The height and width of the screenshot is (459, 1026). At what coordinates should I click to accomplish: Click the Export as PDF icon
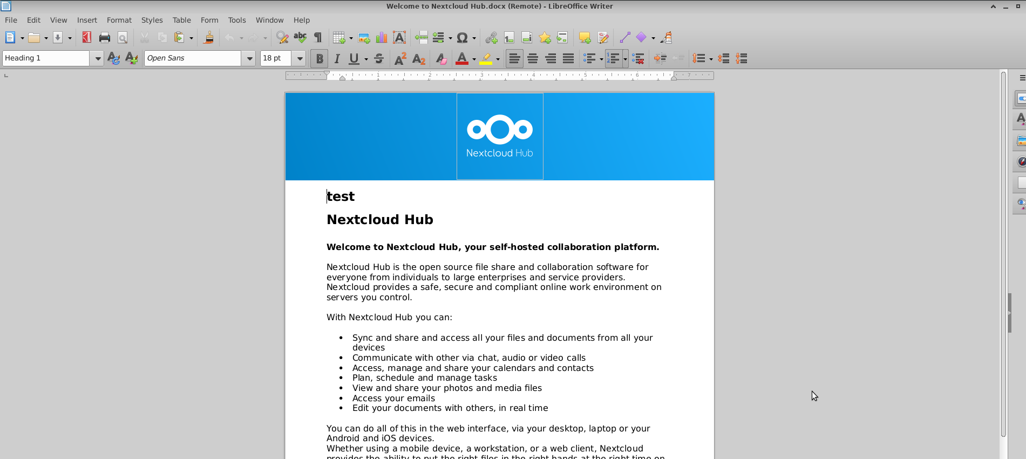(86, 38)
